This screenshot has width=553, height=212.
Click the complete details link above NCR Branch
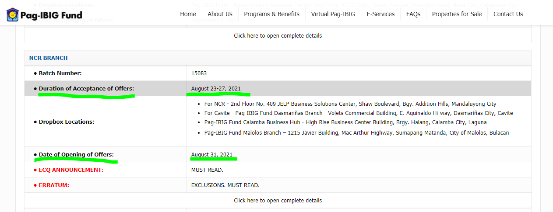click(278, 36)
